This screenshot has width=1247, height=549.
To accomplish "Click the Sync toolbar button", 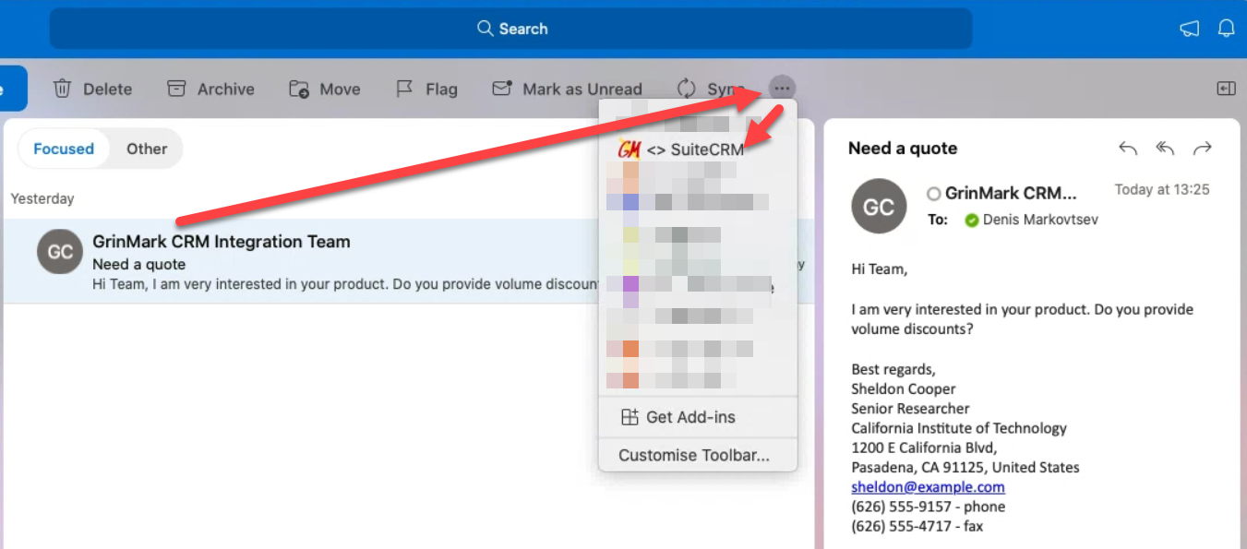I will pos(711,89).
